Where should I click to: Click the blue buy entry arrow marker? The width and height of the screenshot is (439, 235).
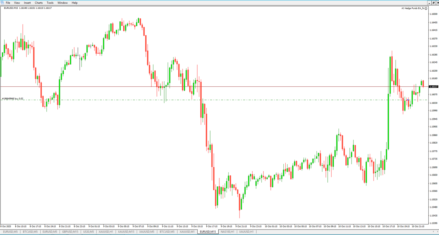tap(408, 100)
